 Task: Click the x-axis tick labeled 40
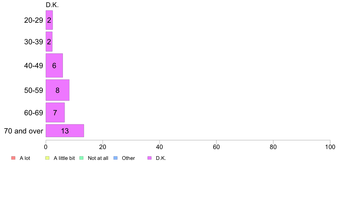(160, 147)
